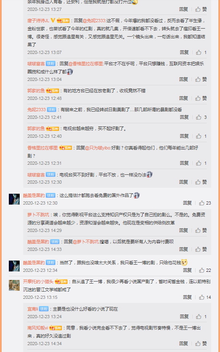The height and width of the screenshot is (352, 220).
Task: Click thumbs-up on 萝卜不跳坑's reply
Action: pyautogui.click(x=201, y=230)
